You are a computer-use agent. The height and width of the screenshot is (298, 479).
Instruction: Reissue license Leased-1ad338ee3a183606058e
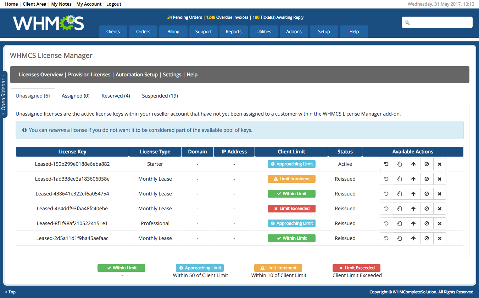pos(386,179)
